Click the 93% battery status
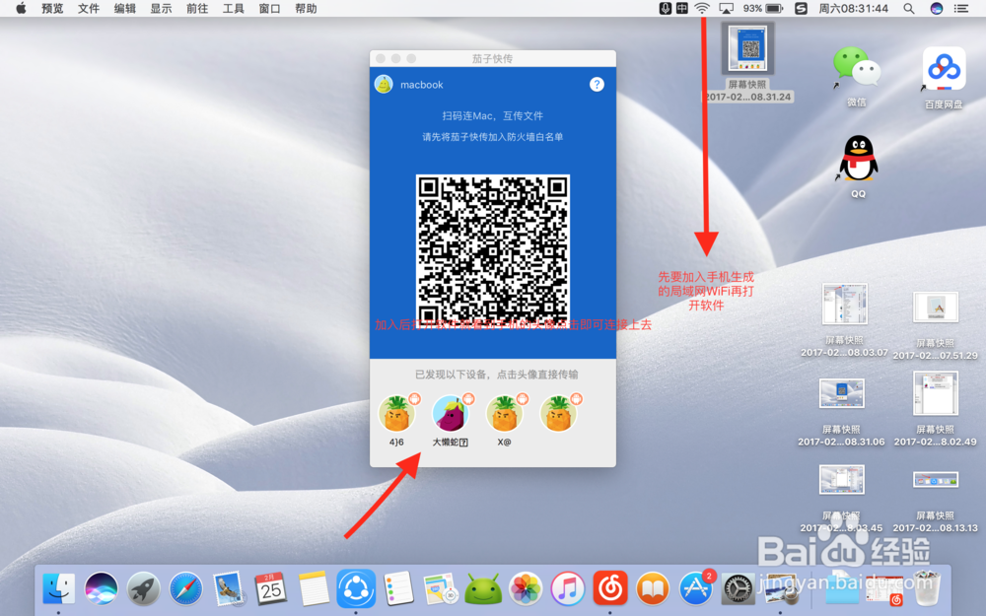The height and width of the screenshot is (616, 986). click(x=763, y=8)
